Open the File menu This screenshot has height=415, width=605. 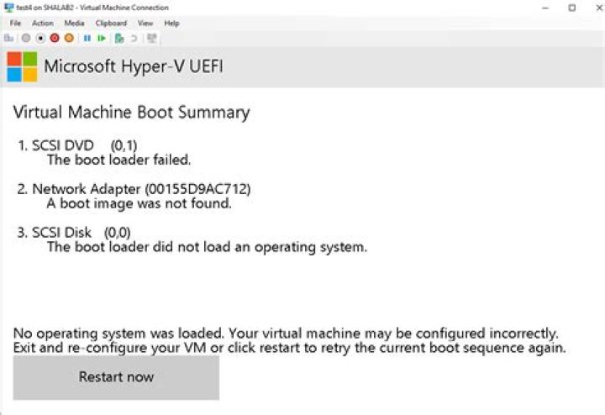coord(15,24)
